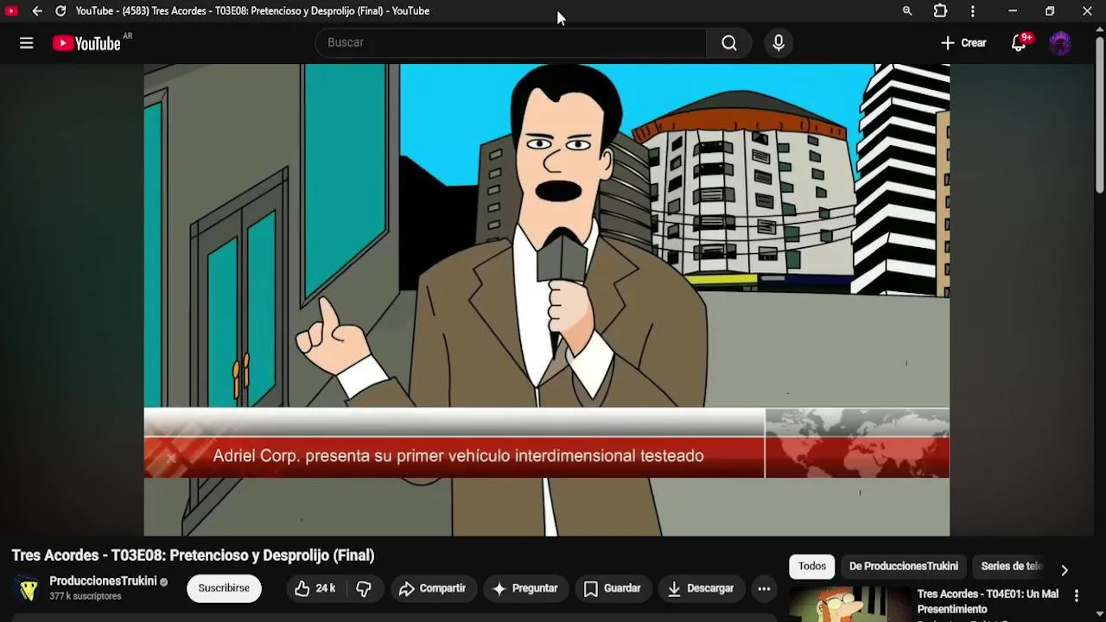Open browser zoom magnifier icon
The image size is (1106, 622).
click(907, 11)
